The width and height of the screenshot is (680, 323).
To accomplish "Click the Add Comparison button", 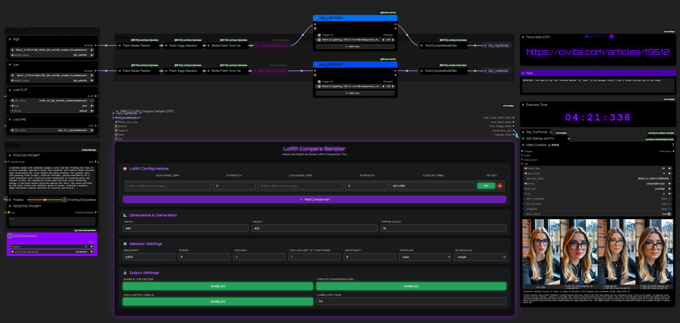I will (314, 199).
